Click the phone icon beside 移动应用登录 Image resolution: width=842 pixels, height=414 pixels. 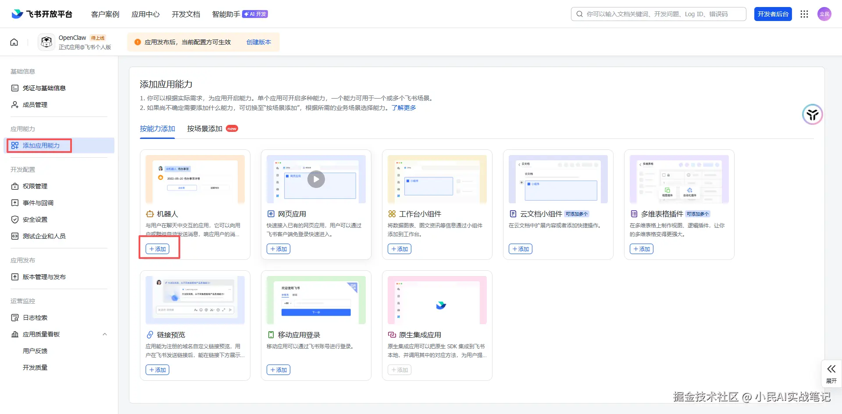(271, 335)
